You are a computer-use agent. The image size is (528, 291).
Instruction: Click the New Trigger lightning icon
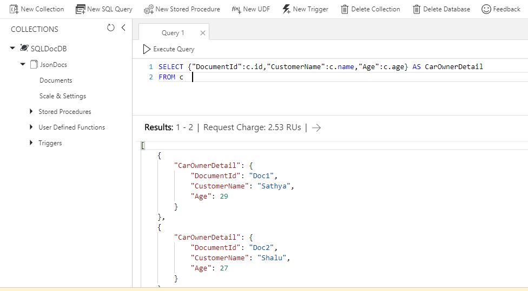click(x=286, y=9)
